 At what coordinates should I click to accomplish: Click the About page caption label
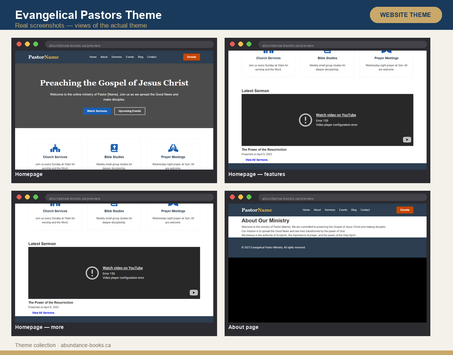[243, 327]
